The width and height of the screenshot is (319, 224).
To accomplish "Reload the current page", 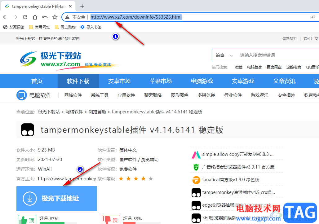I will (25, 17).
